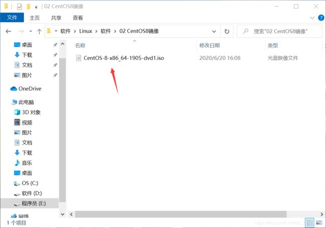
Task: Click the folder icon in the address bar
Action: pos(49,31)
